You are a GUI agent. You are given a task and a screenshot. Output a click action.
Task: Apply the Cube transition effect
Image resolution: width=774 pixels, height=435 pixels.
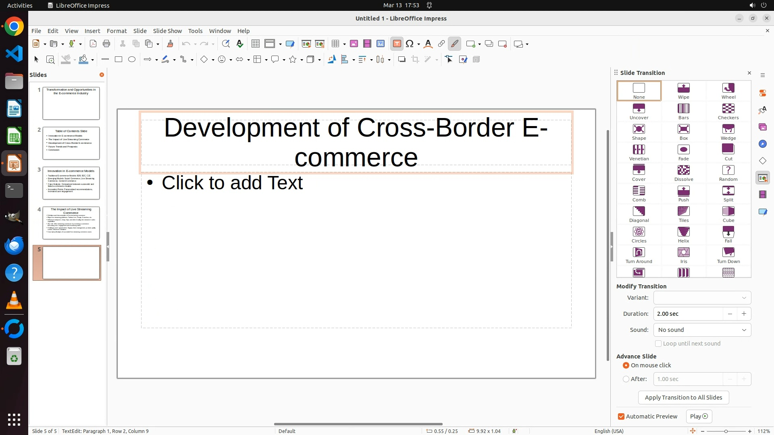point(728,214)
